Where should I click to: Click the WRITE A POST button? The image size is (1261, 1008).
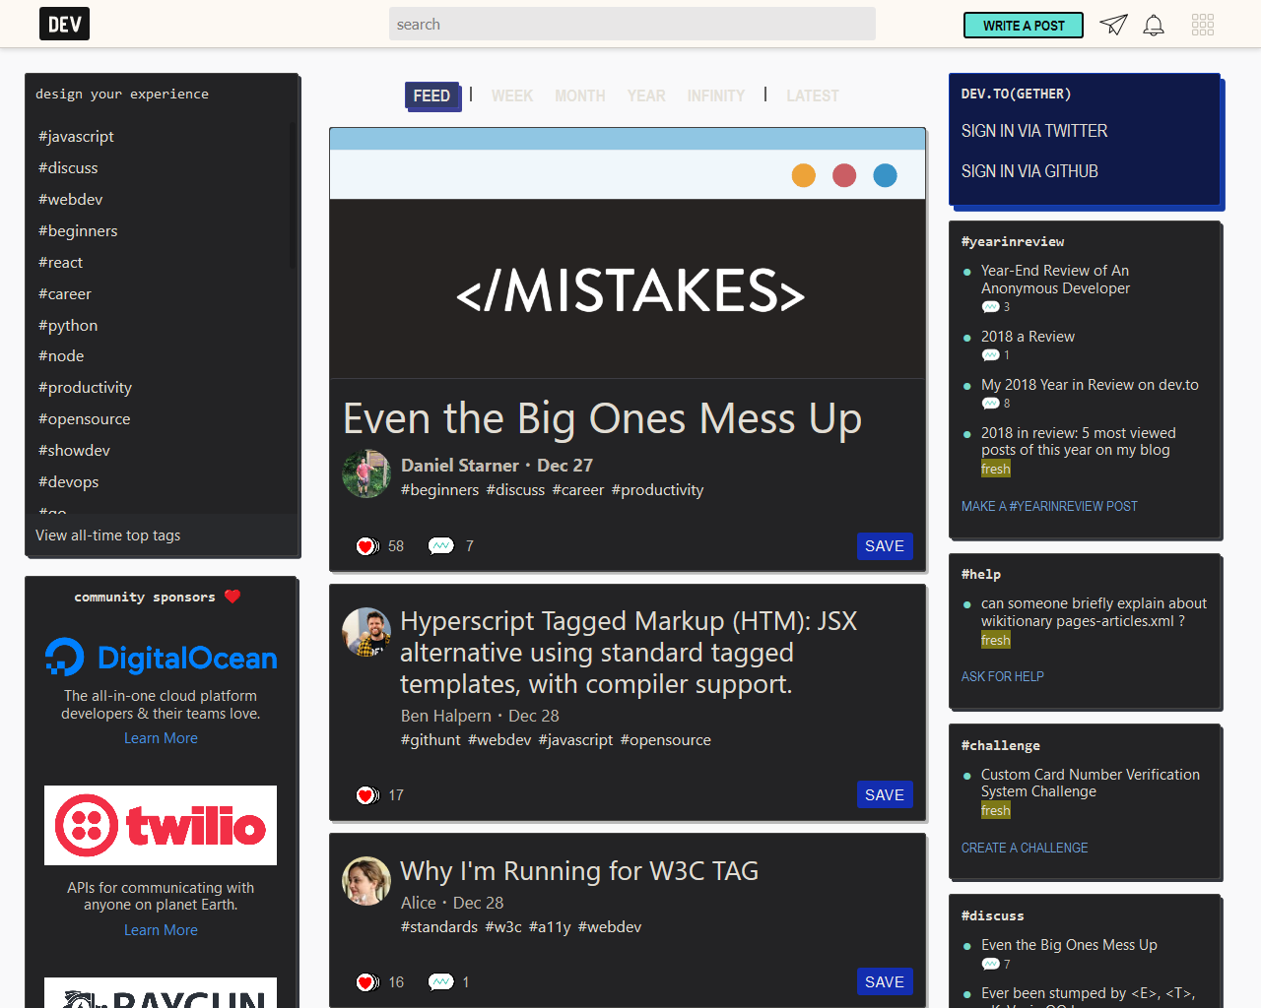1023,25
